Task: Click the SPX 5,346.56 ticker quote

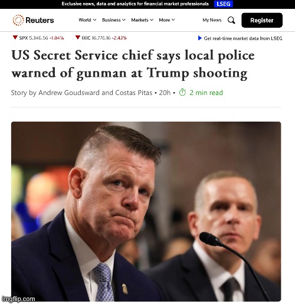Action: point(41,38)
